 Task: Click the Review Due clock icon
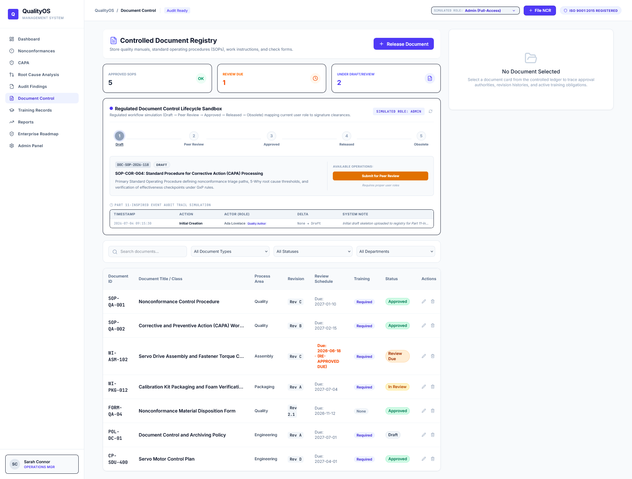pyautogui.click(x=315, y=78)
